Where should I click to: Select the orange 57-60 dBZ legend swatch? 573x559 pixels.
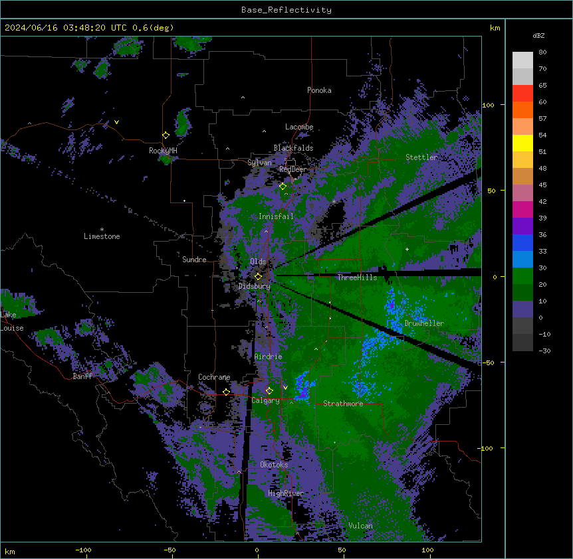522,110
